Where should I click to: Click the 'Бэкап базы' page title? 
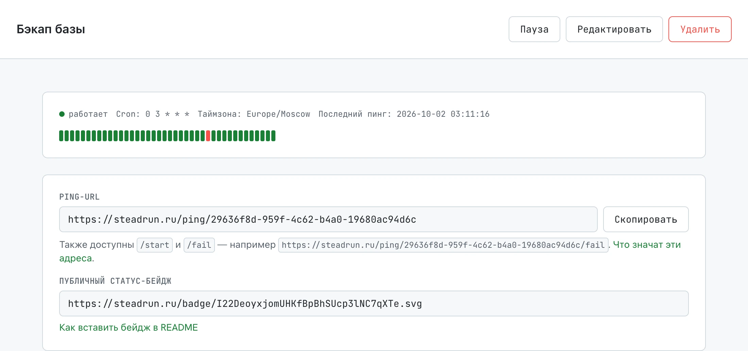click(x=51, y=29)
